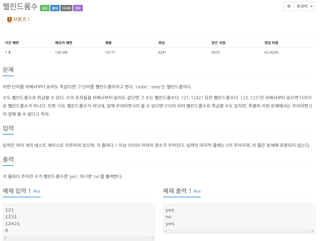The height and width of the screenshot is (241, 322).
Task: Click the 62.902% ratio value
Action: [271, 53]
